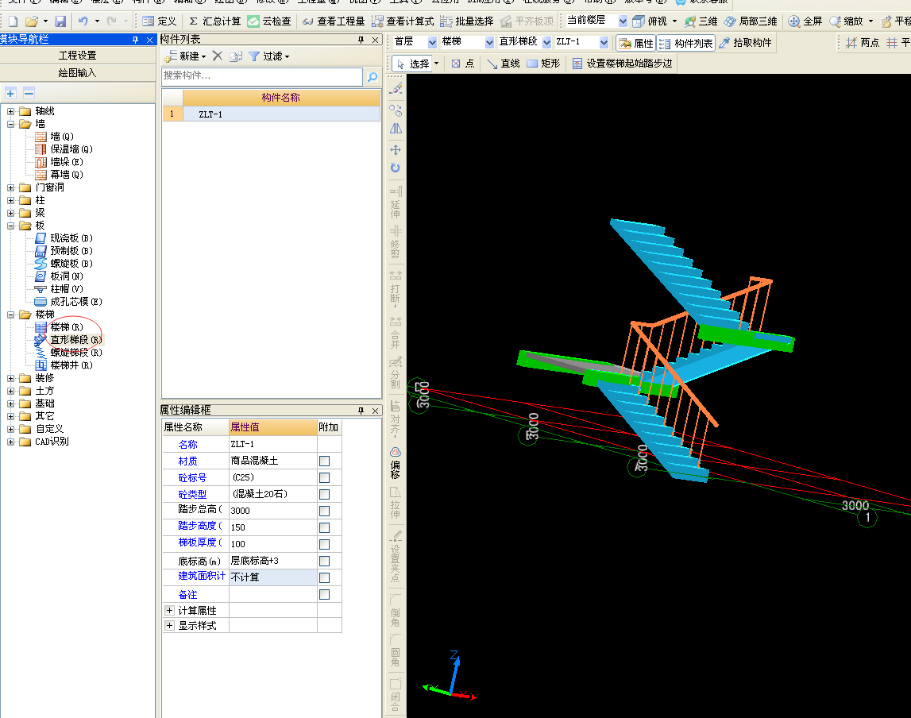Viewport: 911px width, 718px height.
Task: Click the 搜索构件 search input field
Action: coord(262,76)
